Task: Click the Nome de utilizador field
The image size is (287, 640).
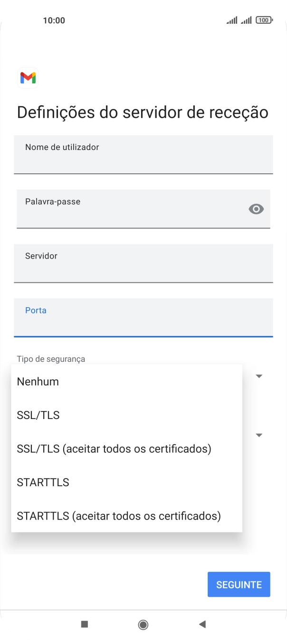Action: point(143,154)
